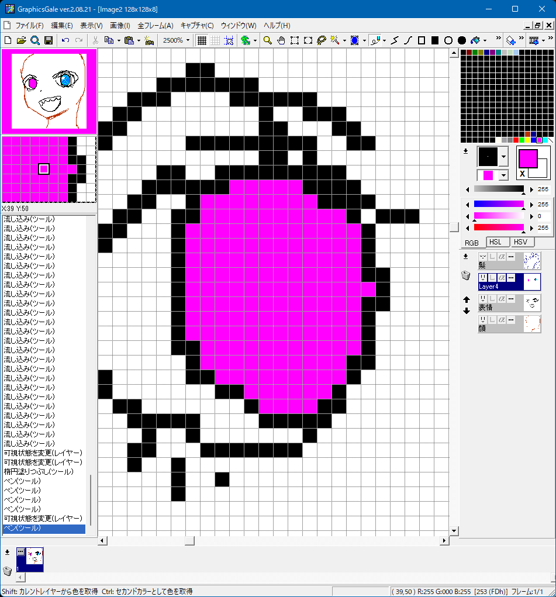Select the flood fill bucket tool

click(476, 40)
